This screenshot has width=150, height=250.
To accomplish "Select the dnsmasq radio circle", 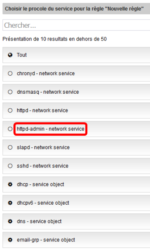I will click(10, 92).
